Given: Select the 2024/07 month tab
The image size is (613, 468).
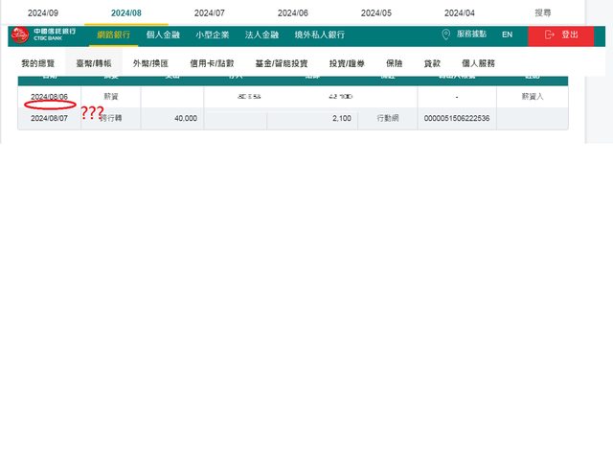Looking at the screenshot, I should pos(210,12).
